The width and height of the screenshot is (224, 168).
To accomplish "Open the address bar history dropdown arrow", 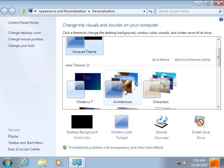I will tap(144, 11).
